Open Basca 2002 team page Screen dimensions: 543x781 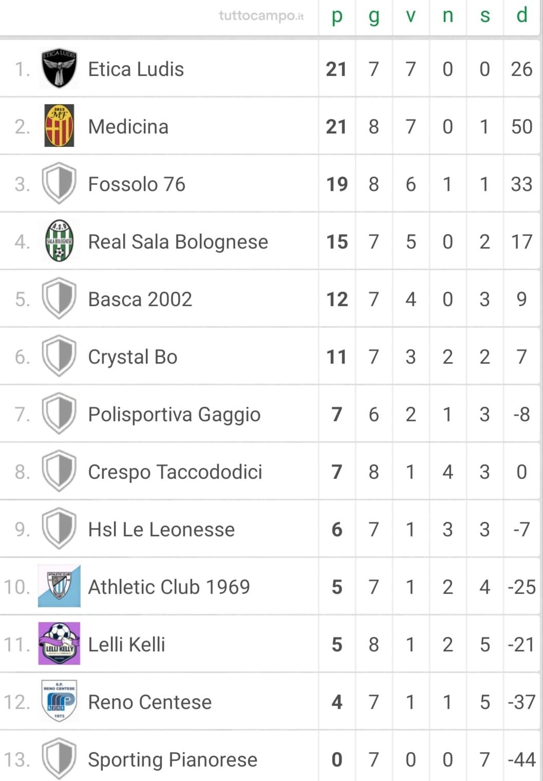click(140, 299)
